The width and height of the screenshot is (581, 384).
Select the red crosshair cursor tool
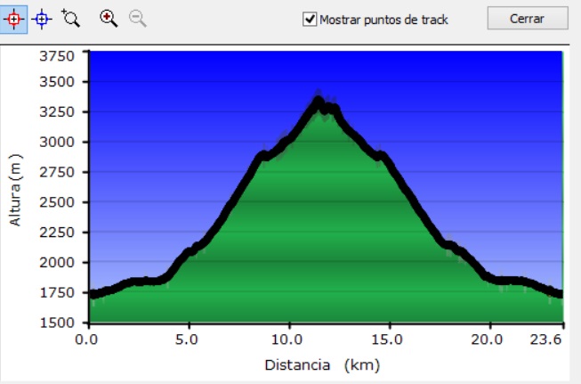click(x=15, y=19)
